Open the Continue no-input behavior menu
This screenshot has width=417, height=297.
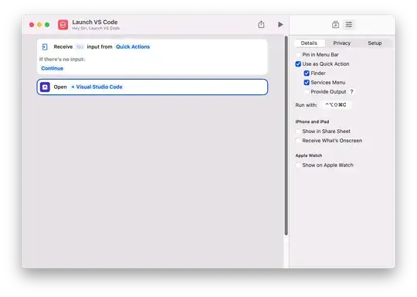point(53,69)
